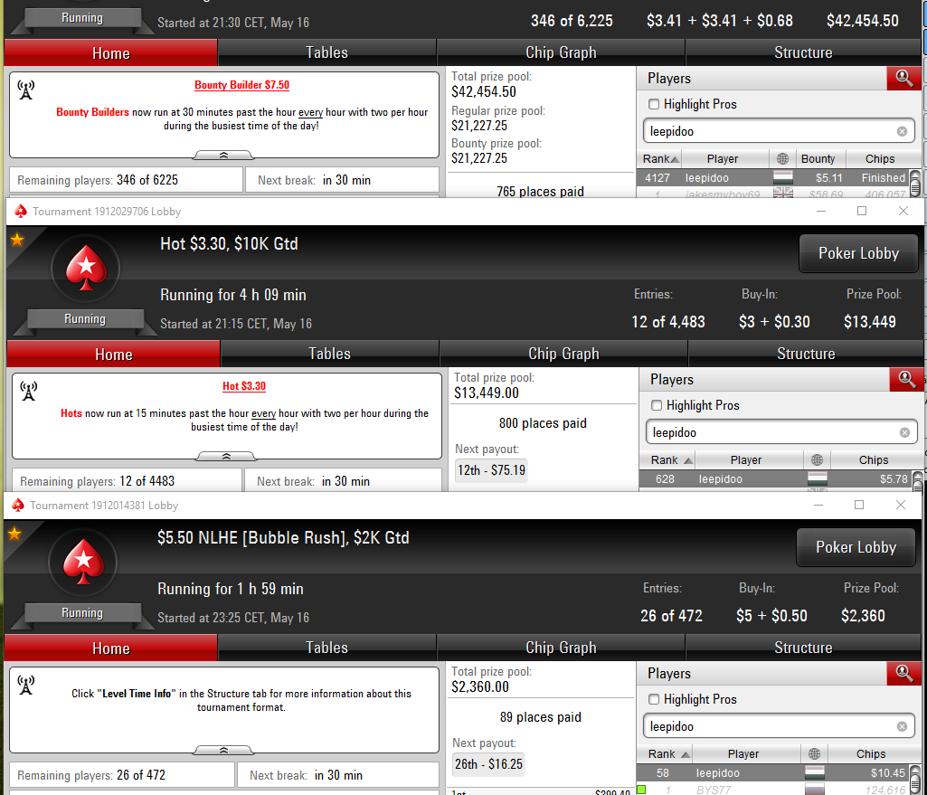Click next payout 12th - $75.19
The width and height of the screenshot is (927, 795).
[491, 470]
